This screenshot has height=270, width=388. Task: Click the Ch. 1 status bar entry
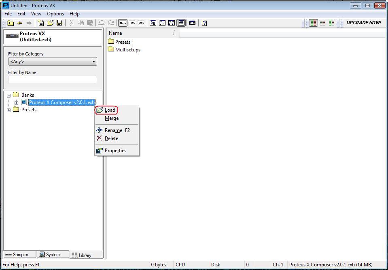[x=278, y=265]
